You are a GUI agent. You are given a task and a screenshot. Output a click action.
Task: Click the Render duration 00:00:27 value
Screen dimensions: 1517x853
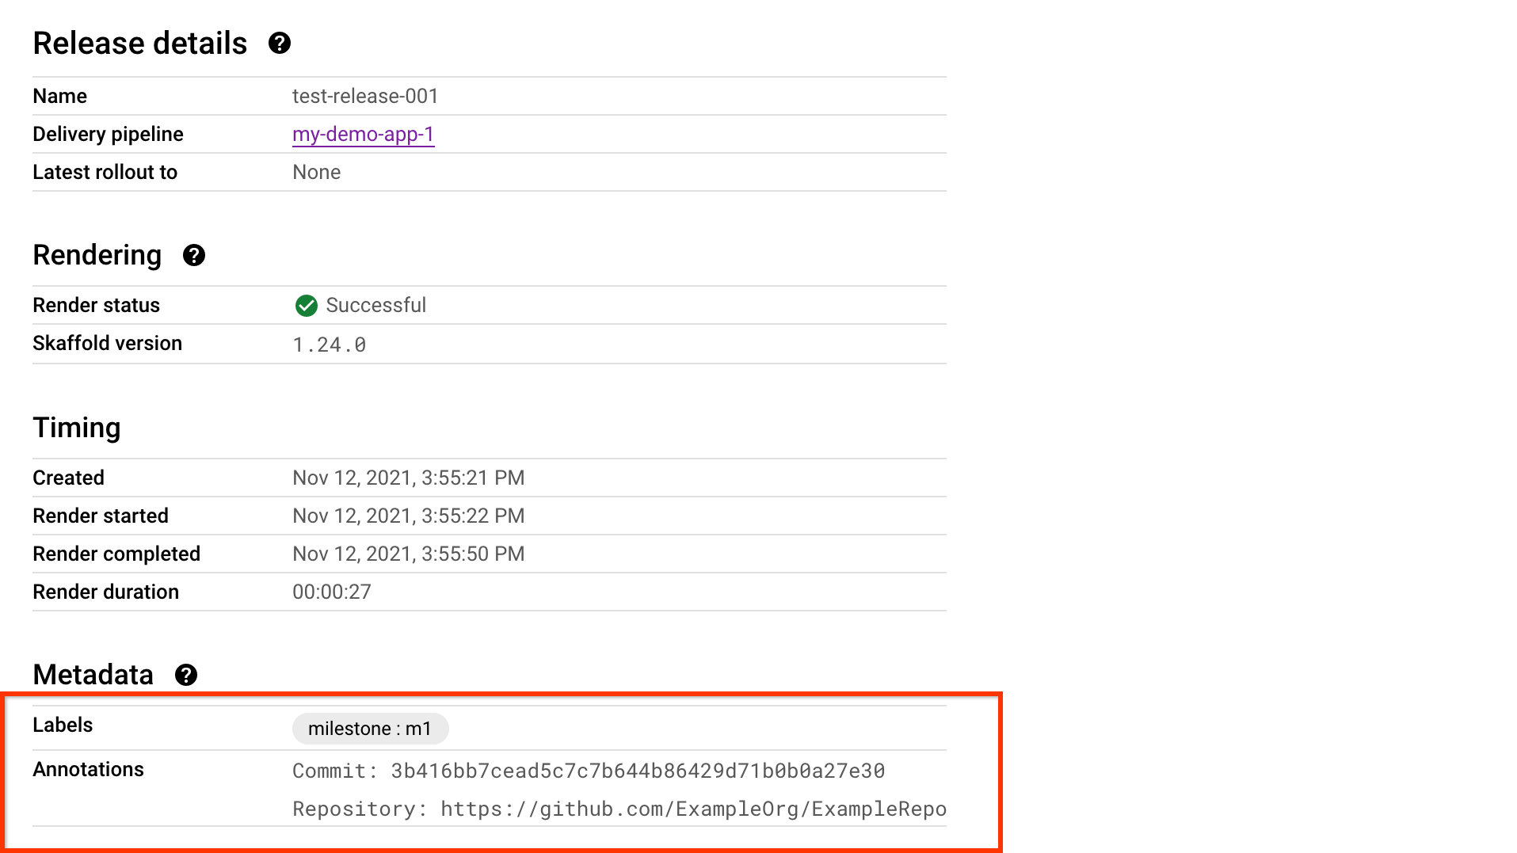coord(331,592)
